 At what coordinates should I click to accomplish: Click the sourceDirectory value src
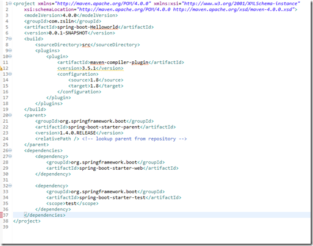click(86, 45)
